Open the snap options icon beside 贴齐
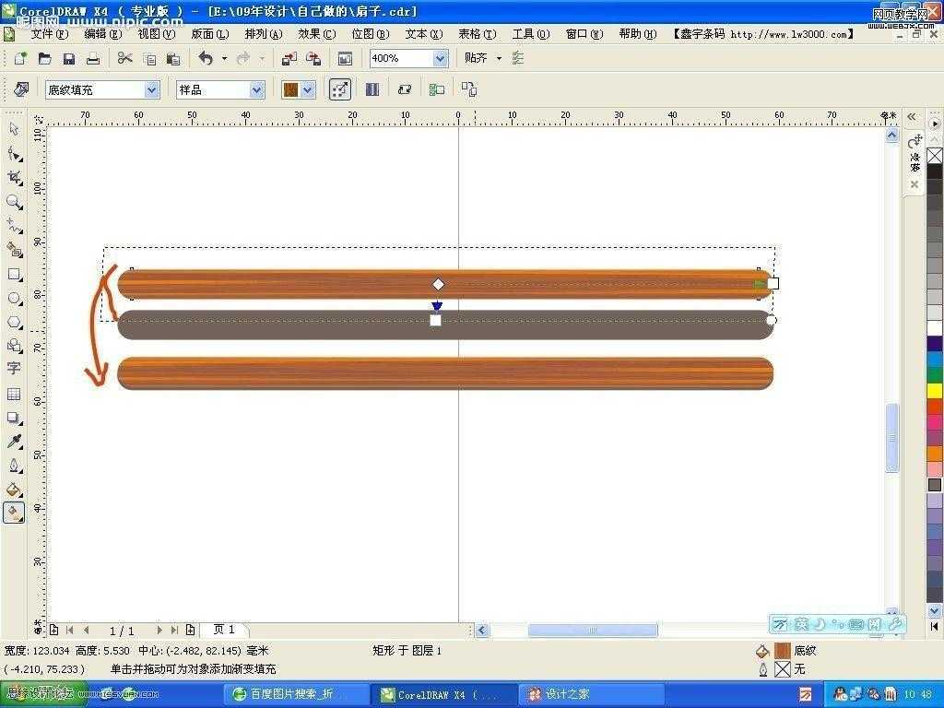Screen dimensions: 944x708 click(518, 58)
